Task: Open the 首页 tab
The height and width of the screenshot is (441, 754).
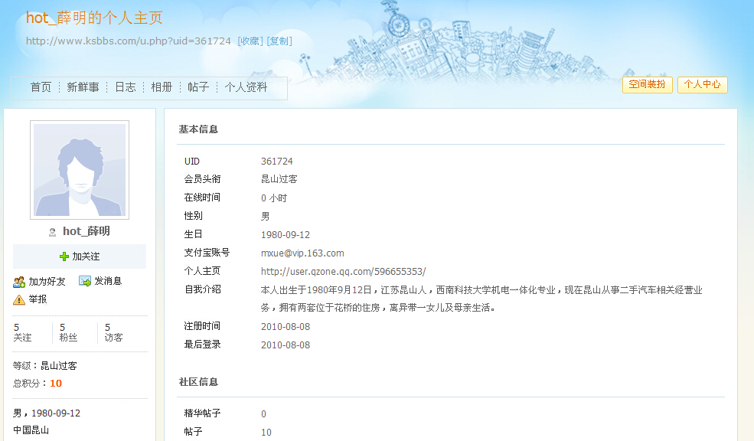Action: click(x=41, y=87)
